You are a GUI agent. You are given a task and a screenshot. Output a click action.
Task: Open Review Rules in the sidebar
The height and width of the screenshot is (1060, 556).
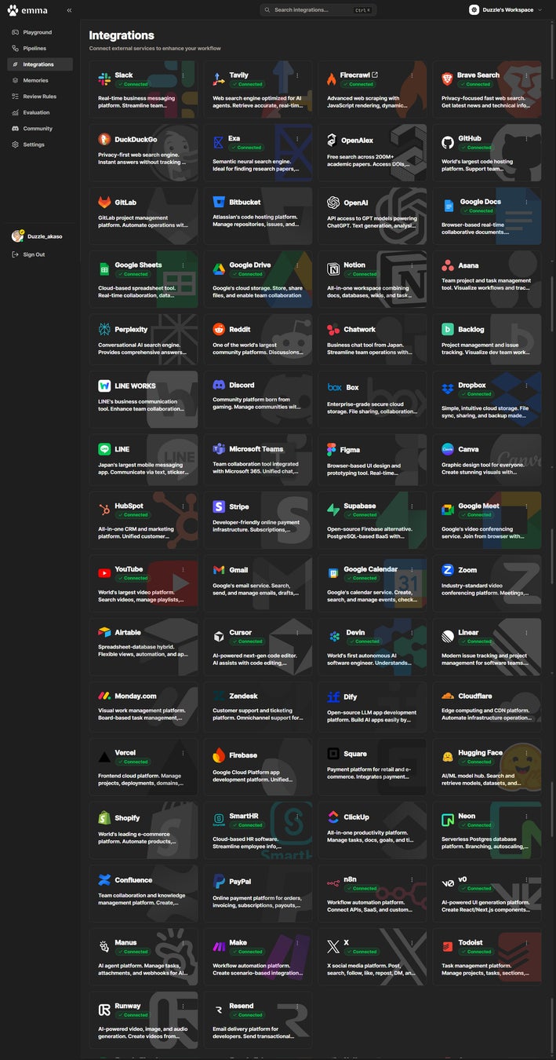39,97
